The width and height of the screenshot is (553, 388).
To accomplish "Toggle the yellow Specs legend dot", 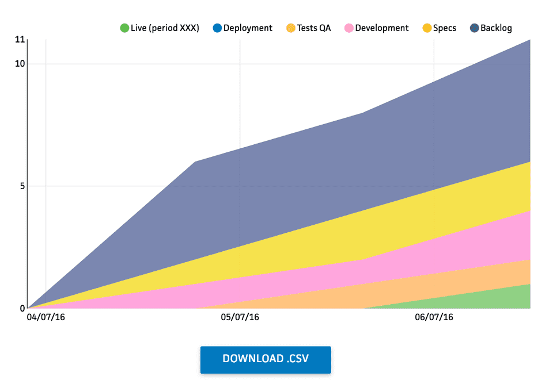I will 427,28.
